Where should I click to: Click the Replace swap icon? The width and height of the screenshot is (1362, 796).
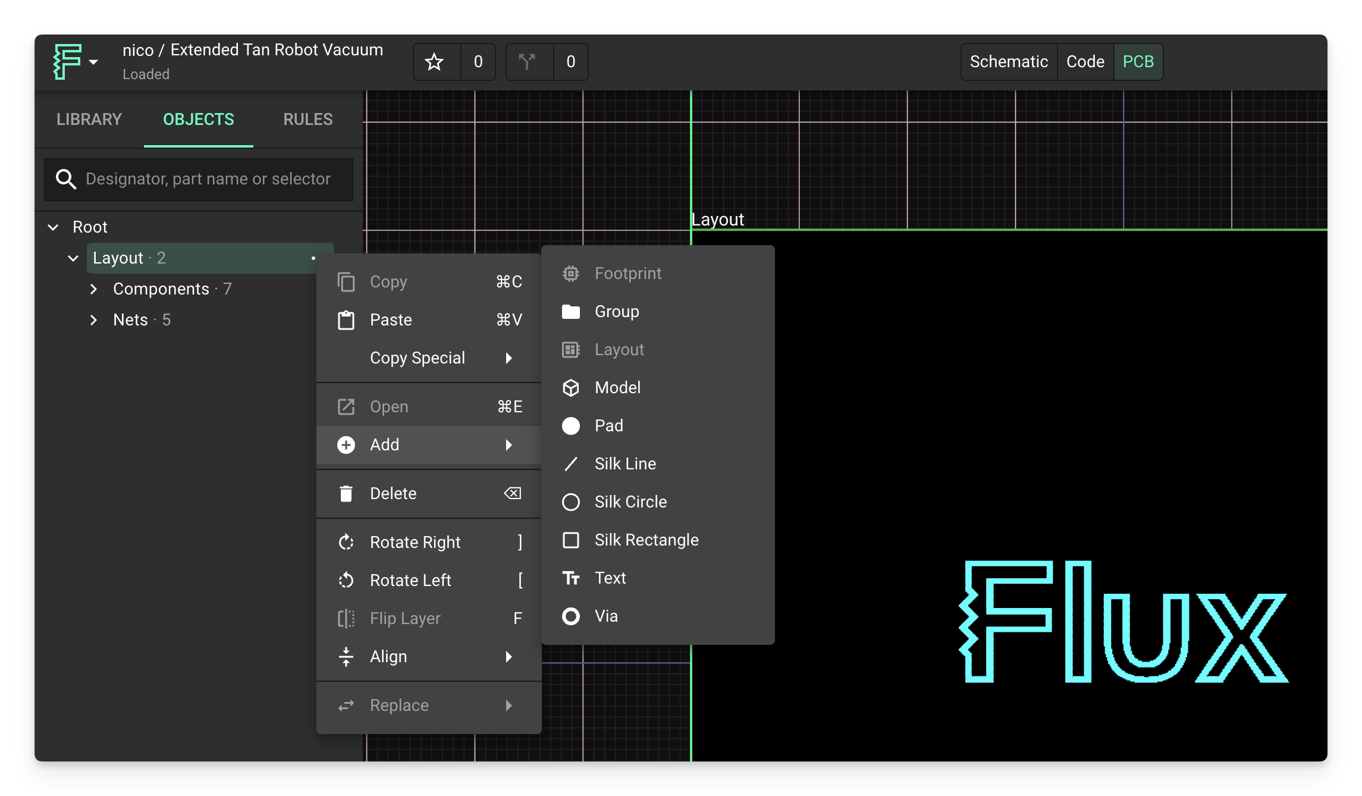(x=346, y=706)
